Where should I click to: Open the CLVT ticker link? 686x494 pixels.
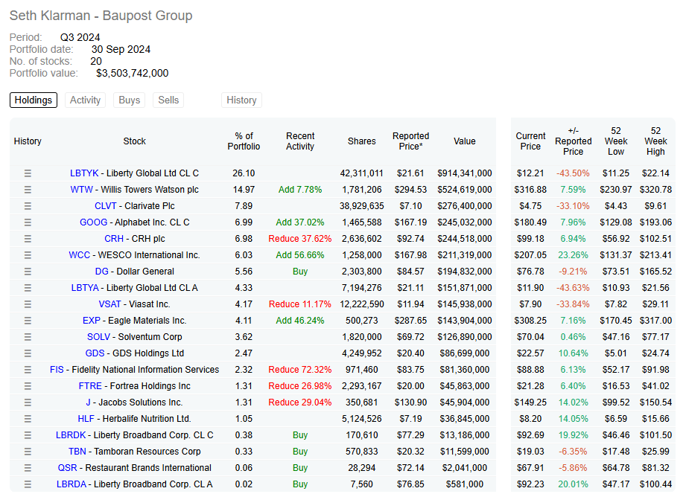(105, 206)
